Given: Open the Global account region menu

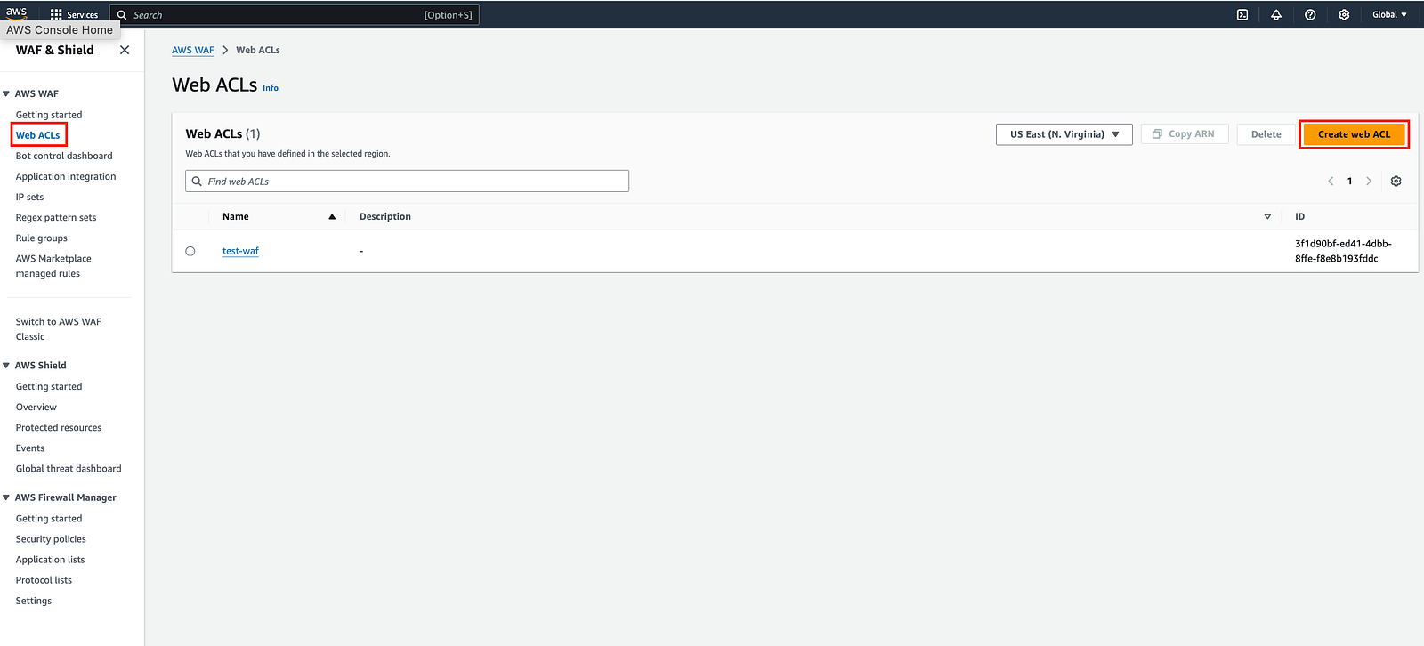Looking at the screenshot, I should (1389, 15).
